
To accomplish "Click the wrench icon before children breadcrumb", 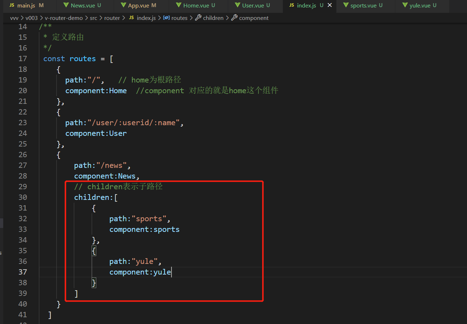I will 199,18.
